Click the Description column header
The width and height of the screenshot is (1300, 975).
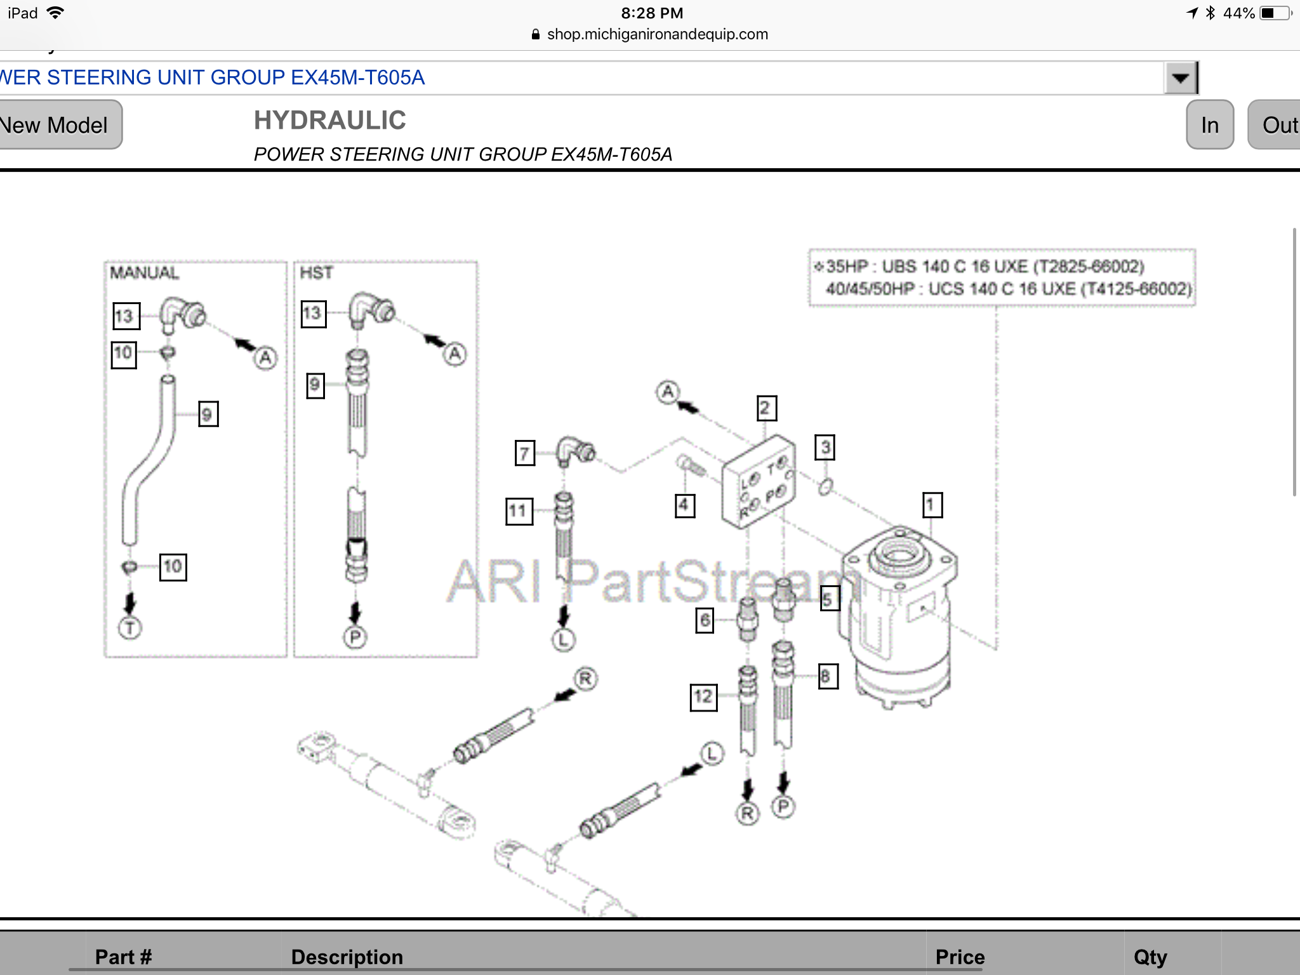347,957
